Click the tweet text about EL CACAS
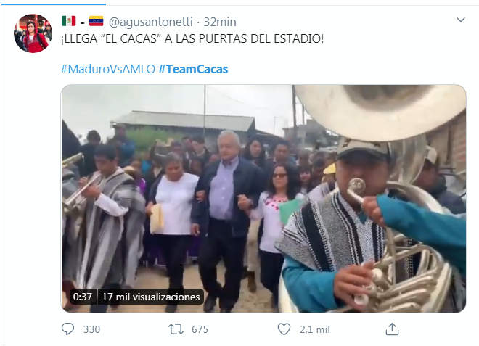Screen dimensions: 479x346 tap(192, 39)
